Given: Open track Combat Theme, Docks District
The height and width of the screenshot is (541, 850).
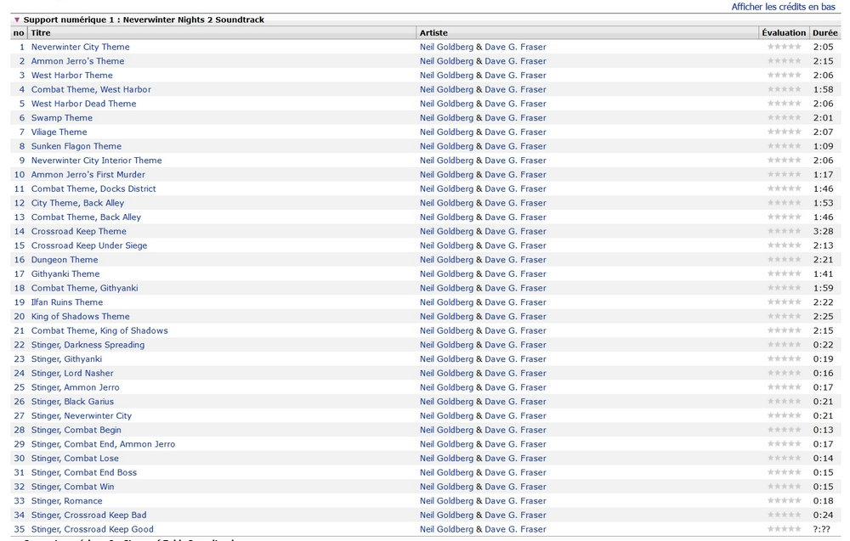Looking at the screenshot, I should pos(93,189).
